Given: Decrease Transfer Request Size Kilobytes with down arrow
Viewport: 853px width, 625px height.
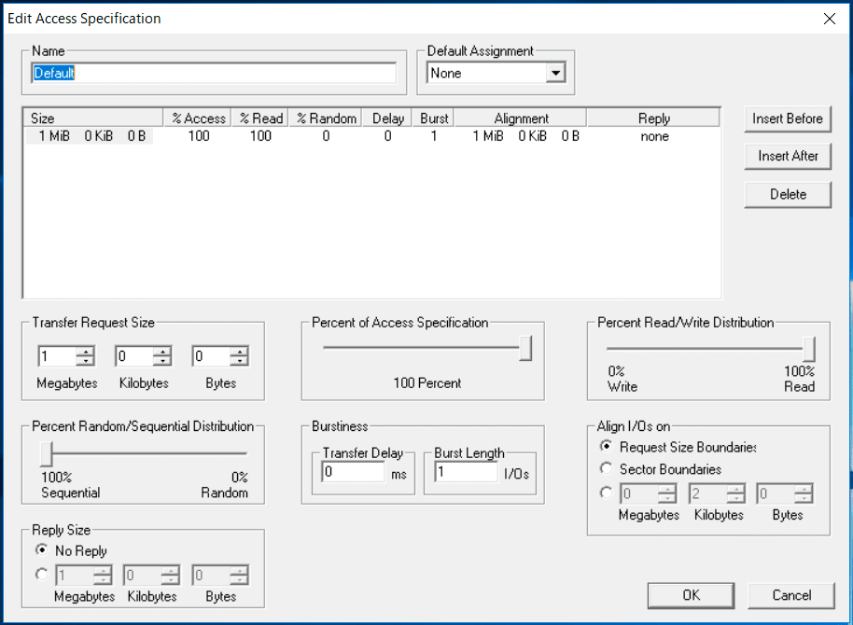Looking at the screenshot, I should pos(162,361).
